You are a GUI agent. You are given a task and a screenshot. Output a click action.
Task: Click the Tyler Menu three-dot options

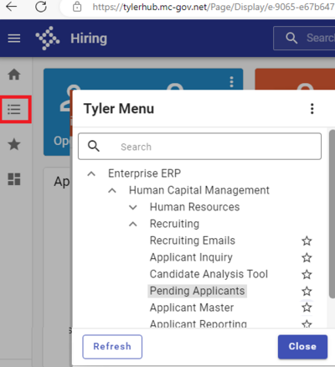point(312,109)
